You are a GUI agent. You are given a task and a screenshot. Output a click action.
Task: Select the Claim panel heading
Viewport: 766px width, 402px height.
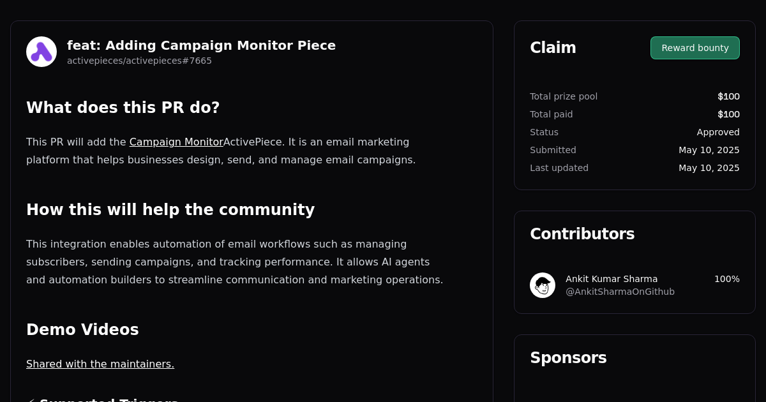(553, 47)
